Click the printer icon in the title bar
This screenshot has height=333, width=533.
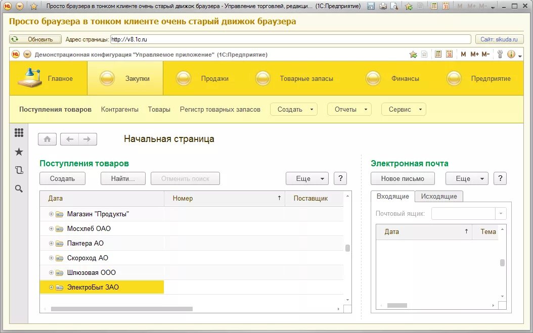pyautogui.click(x=383, y=6)
